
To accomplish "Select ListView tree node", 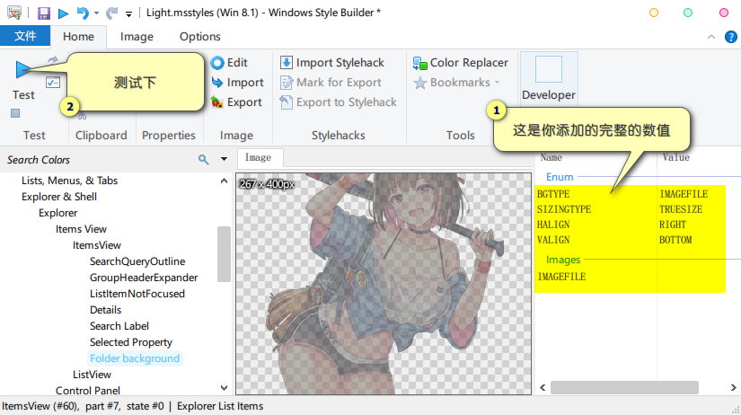I will click(92, 375).
